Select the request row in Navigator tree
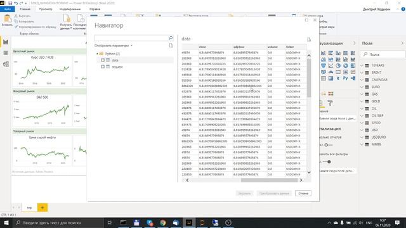406x228 pixels. [x=135, y=66]
